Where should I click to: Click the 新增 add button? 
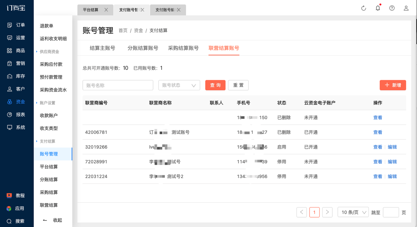pyautogui.click(x=393, y=85)
